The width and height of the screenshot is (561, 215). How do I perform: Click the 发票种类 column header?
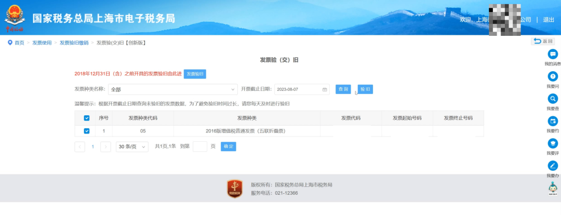(x=247, y=118)
